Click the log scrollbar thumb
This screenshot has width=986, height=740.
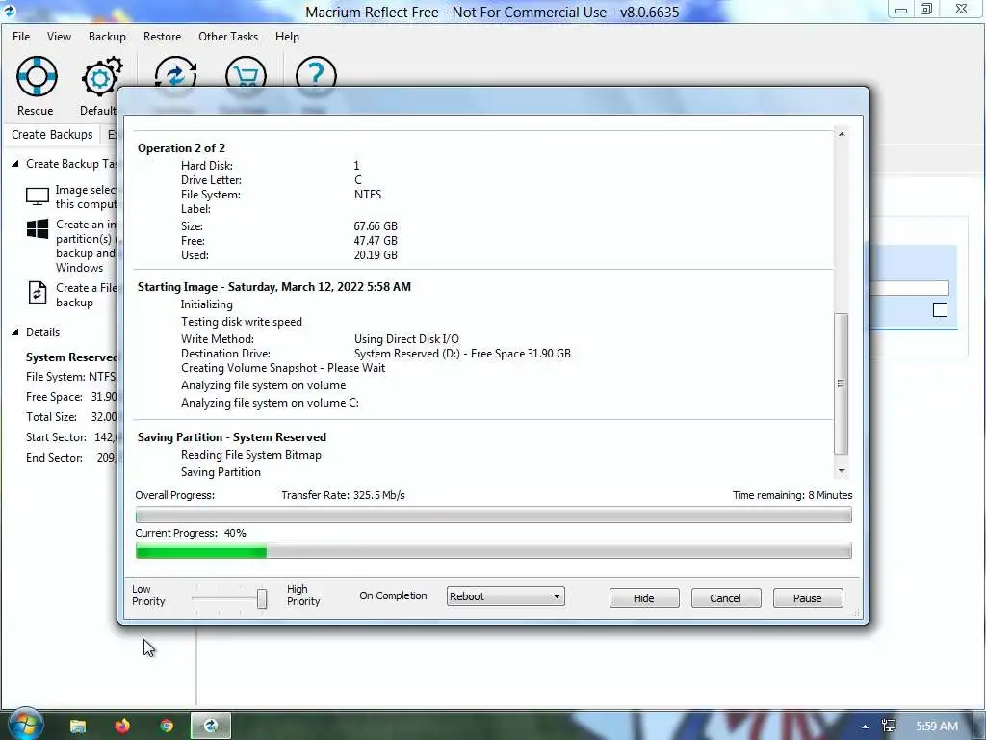click(x=841, y=383)
